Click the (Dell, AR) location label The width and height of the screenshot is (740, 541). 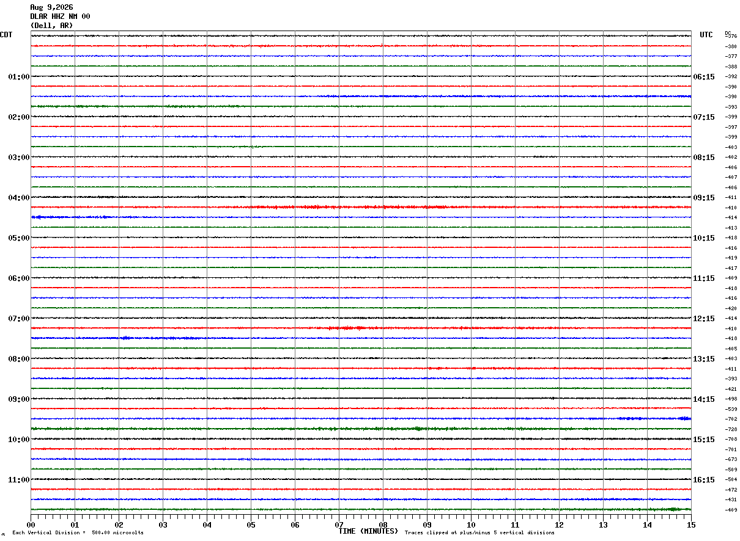[x=51, y=26]
